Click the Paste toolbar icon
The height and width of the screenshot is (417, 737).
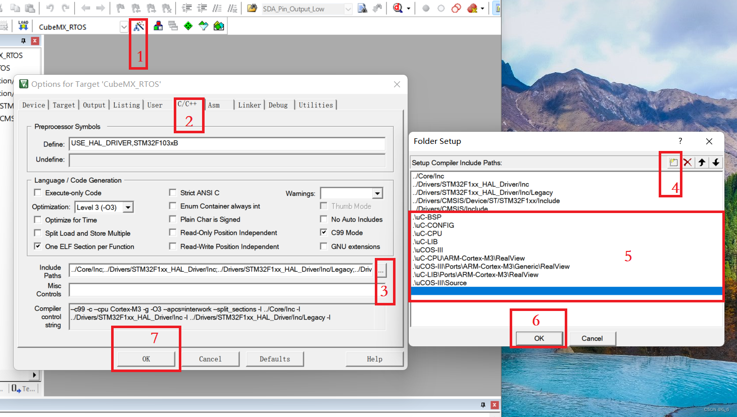30,8
